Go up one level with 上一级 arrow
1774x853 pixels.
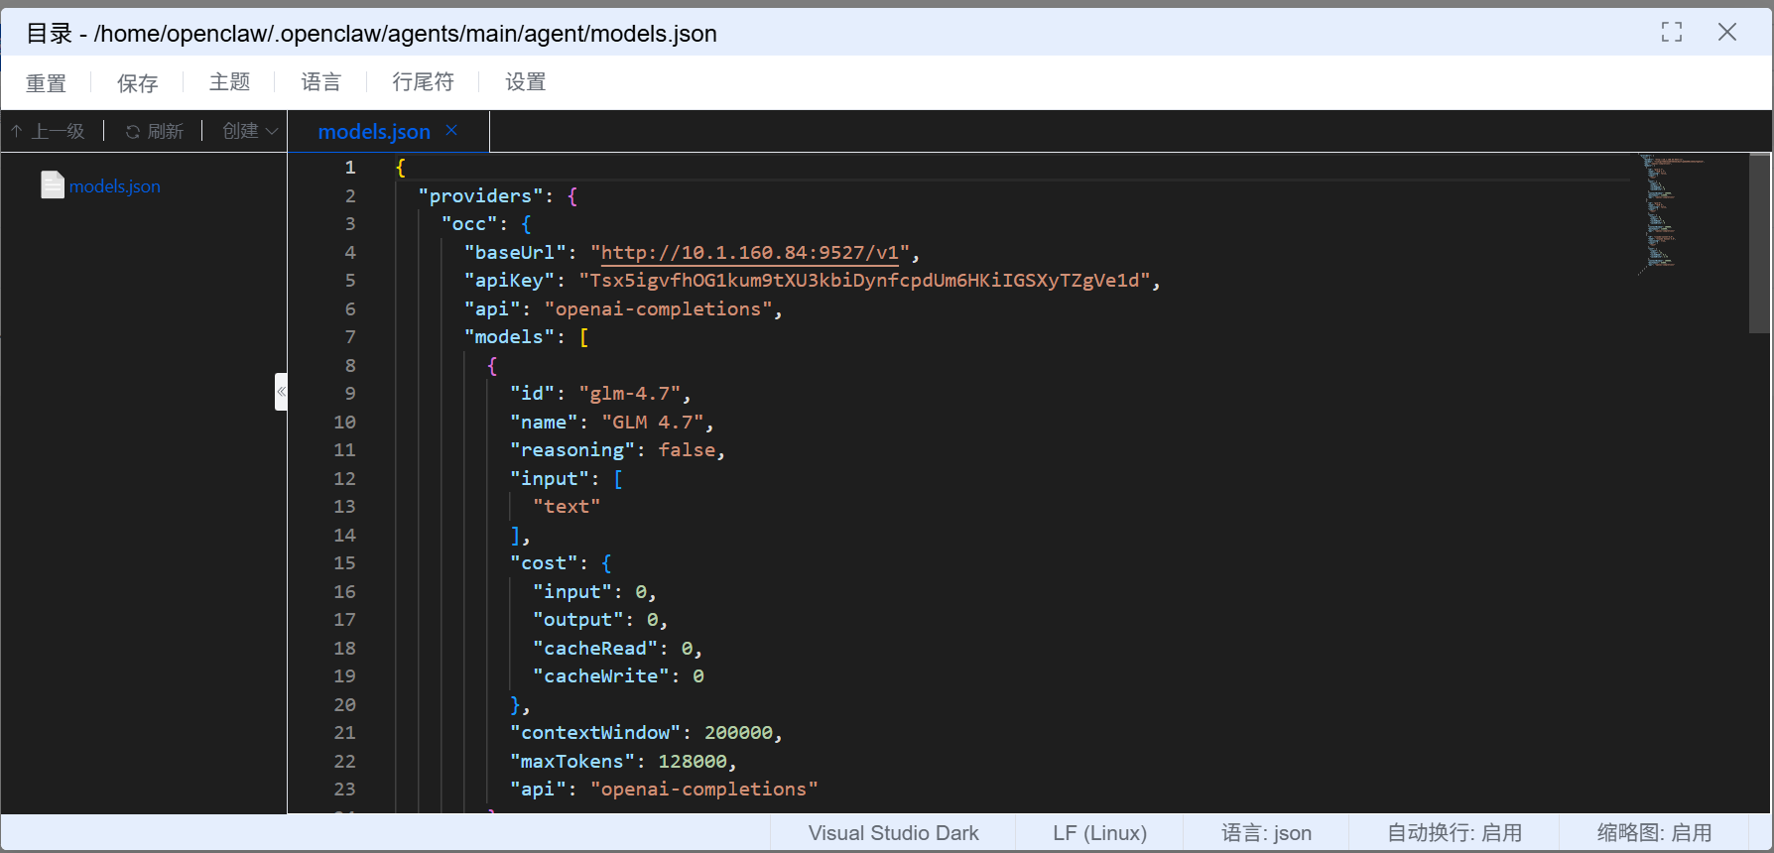(48, 131)
